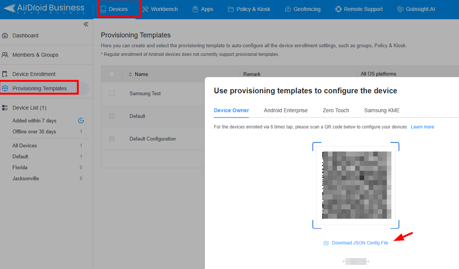
Task: Click the Default Configuration template name
Action: 153,139
